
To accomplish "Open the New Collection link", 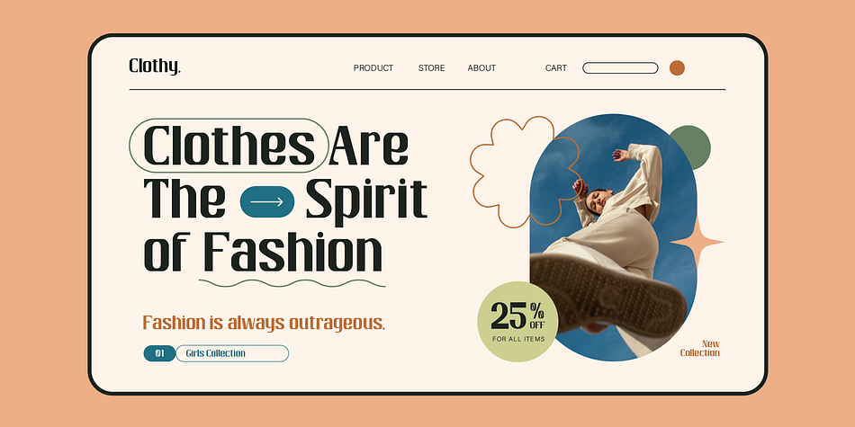I will click(x=699, y=348).
